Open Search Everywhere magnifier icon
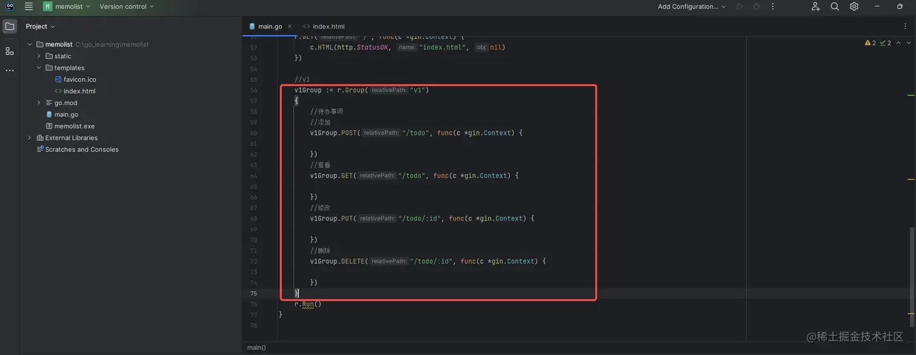 coord(835,6)
